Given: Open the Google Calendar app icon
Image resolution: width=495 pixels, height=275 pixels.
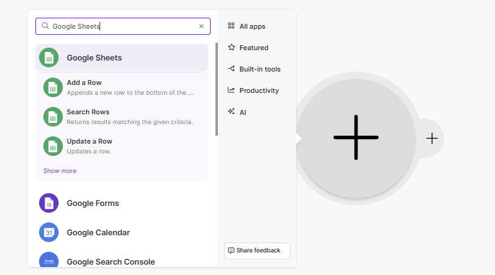Looking at the screenshot, I should click(49, 232).
